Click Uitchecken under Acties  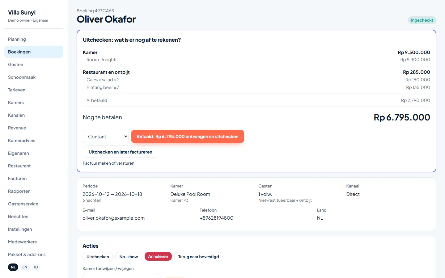click(98, 257)
